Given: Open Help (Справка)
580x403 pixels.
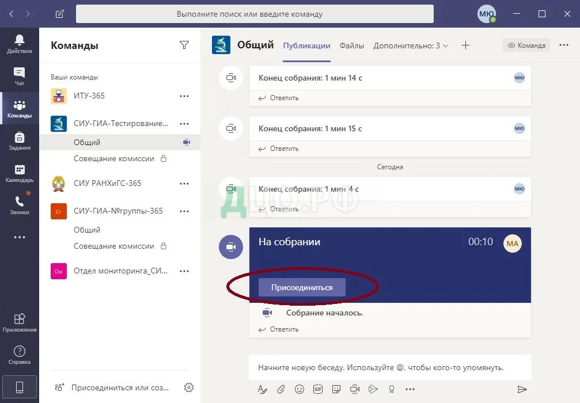Looking at the screenshot, I should tap(19, 355).
